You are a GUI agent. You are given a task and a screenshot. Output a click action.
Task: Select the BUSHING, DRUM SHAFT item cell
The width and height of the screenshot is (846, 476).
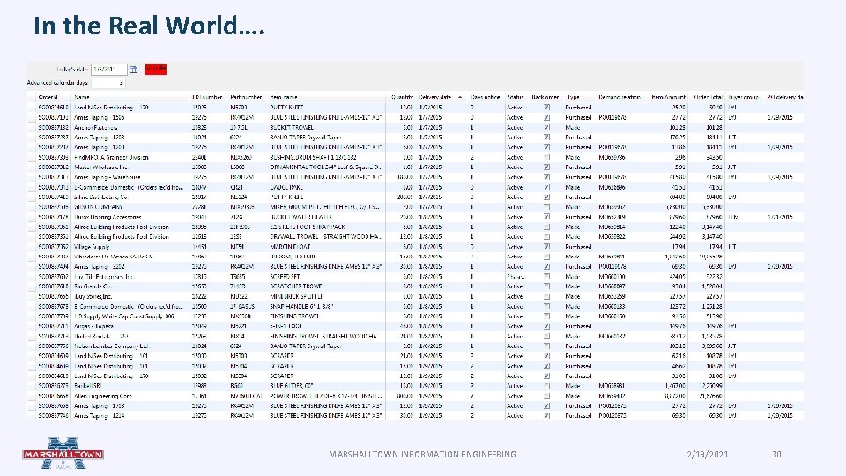(313, 157)
